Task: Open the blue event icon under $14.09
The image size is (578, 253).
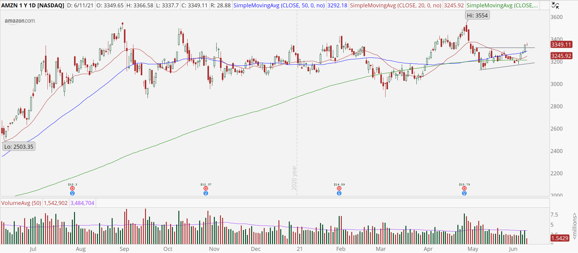Action: pyautogui.click(x=339, y=193)
